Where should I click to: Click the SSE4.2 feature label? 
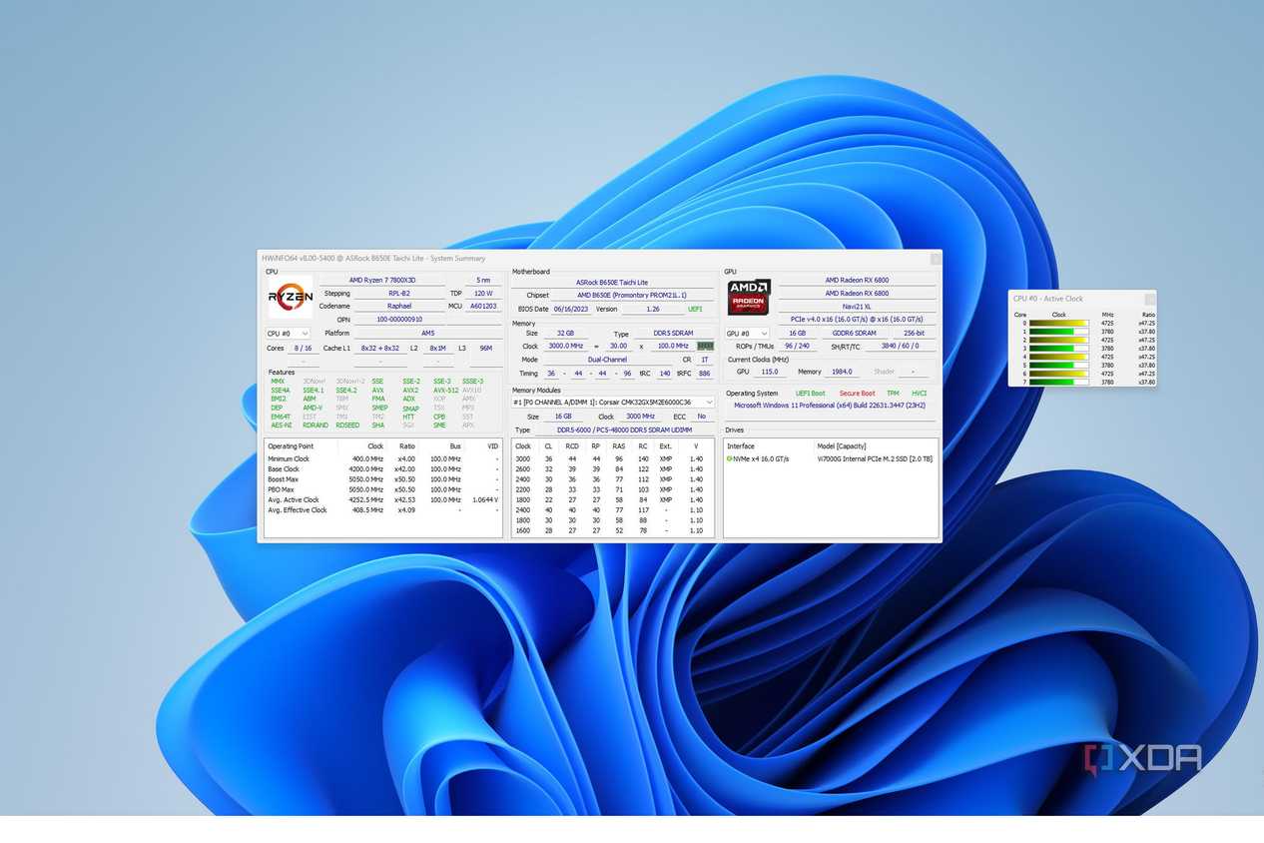[x=345, y=391]
